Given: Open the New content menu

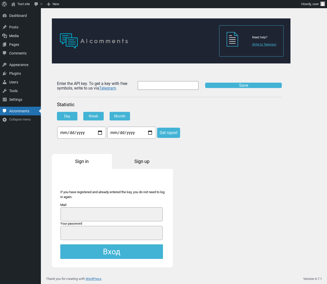Looking at the screenshot, I should tap(53, 4).
